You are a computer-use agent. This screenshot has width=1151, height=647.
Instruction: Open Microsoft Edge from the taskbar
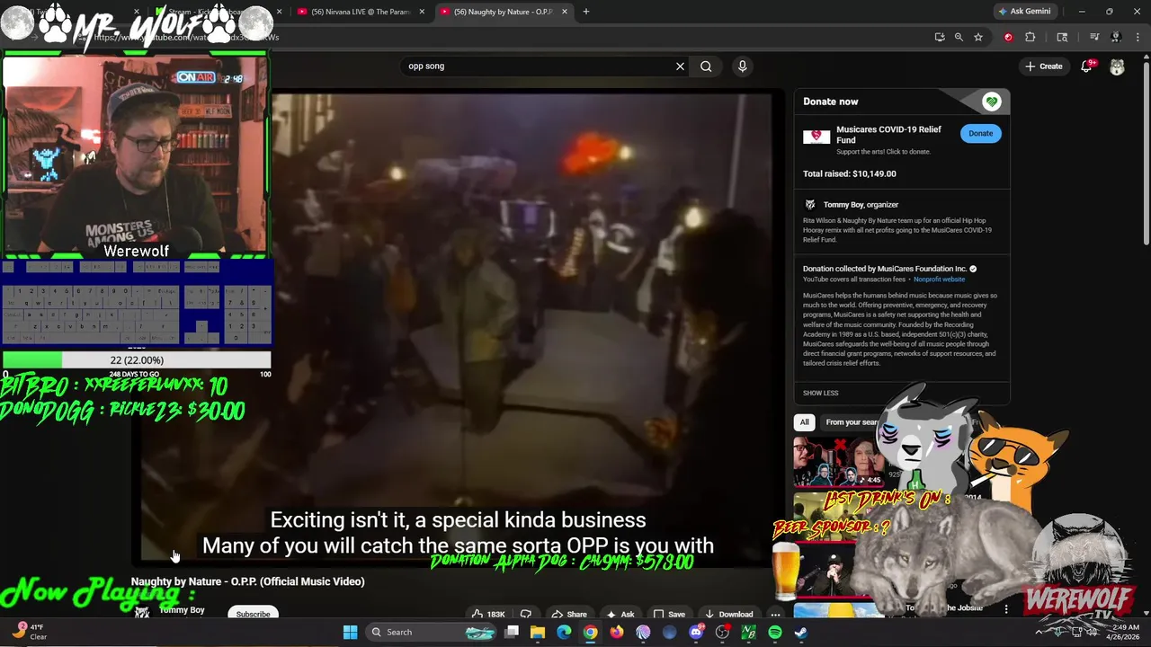564,633
